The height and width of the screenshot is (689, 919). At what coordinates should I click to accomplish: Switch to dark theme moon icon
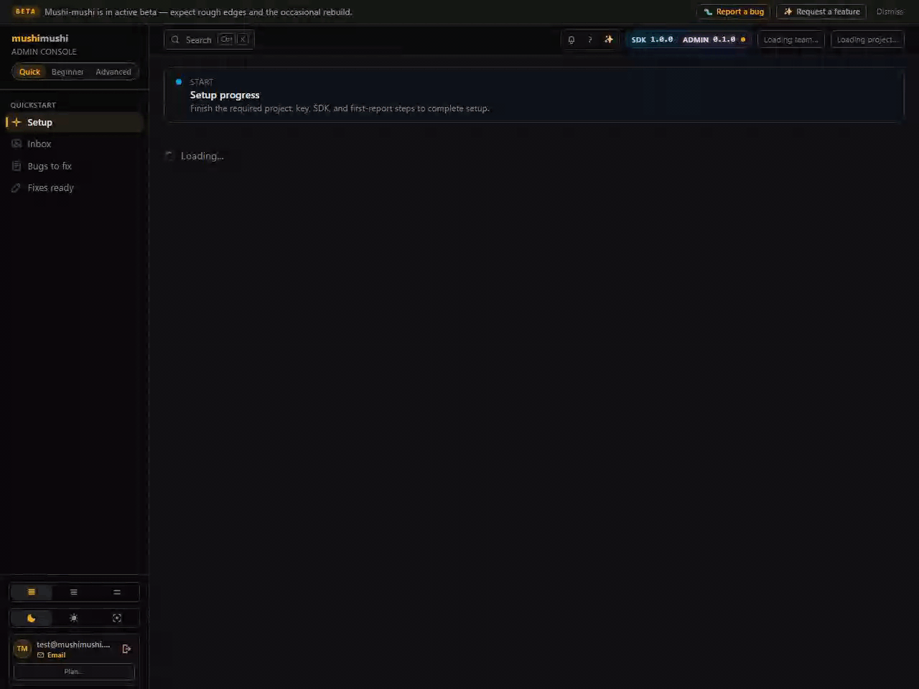tap(31, 618)
